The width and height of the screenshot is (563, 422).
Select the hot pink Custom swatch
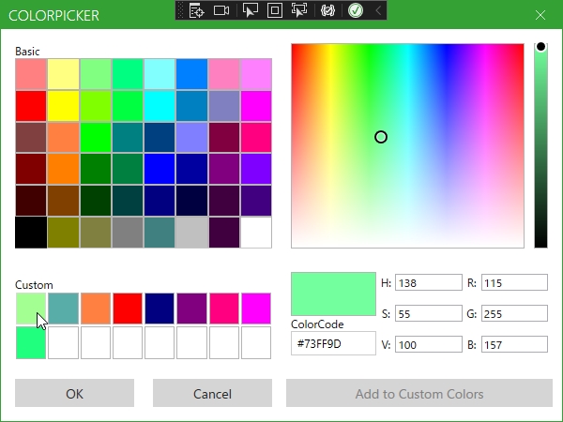pyautogui.click(x=224, y=309)
